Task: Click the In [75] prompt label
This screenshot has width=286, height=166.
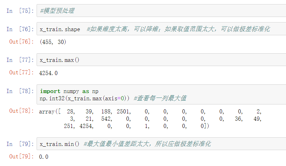Action: tap(20, 11)
